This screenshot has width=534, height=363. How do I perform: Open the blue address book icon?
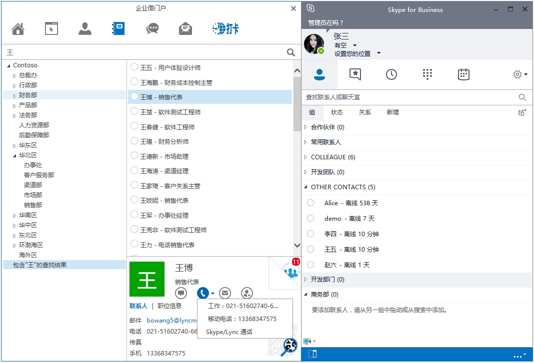[118, 28]
